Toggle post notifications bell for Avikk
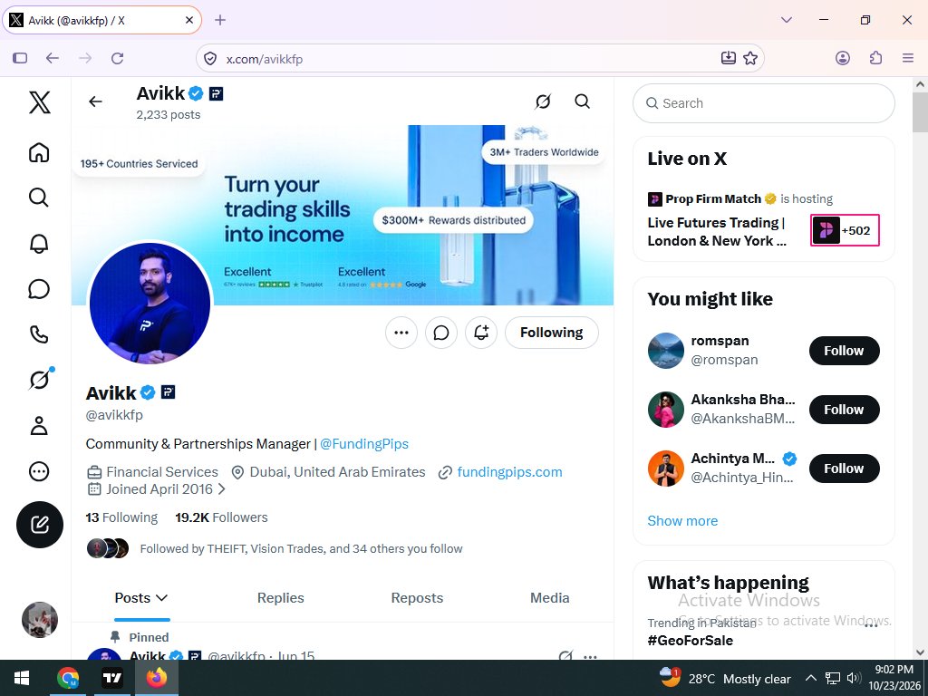928x696 pixels. pyautogui.click(x=481, y=333)
